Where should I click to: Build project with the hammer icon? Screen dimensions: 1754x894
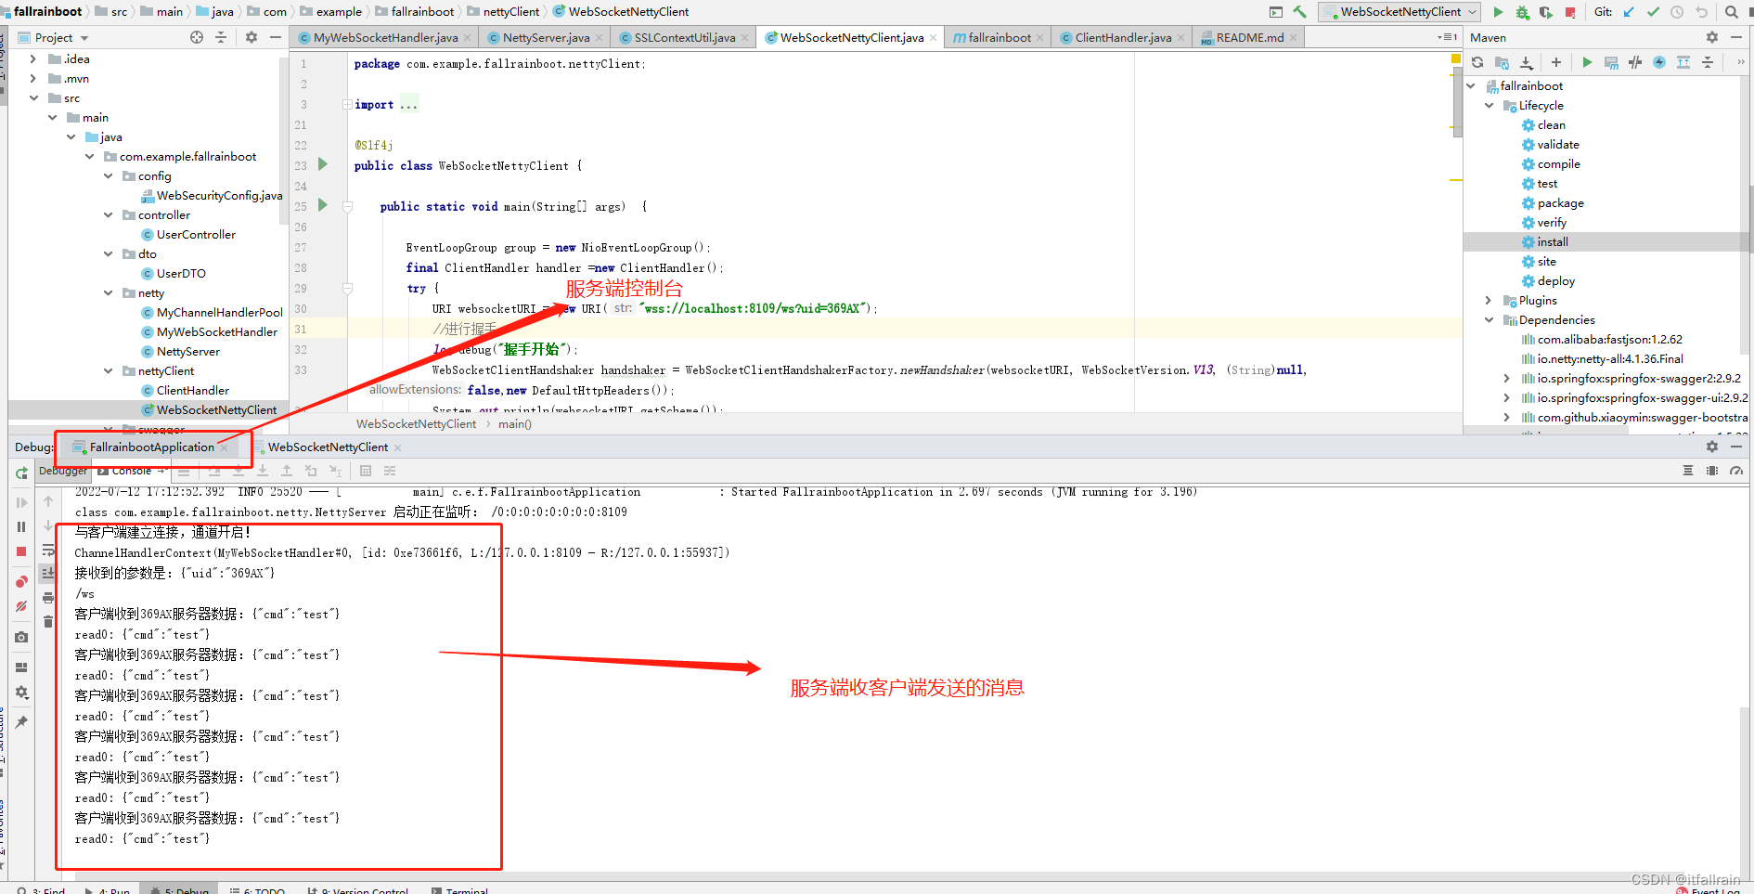[x=1300, y=12]
